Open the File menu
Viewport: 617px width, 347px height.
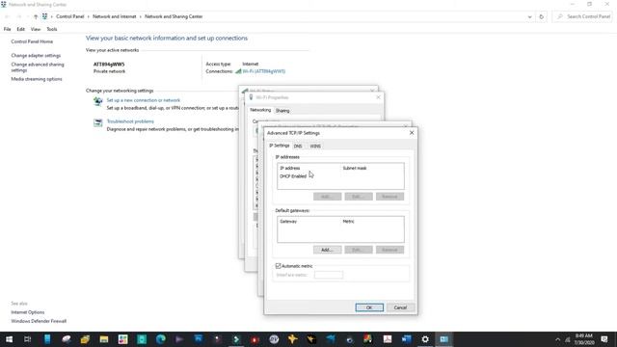tap(7, 29)
